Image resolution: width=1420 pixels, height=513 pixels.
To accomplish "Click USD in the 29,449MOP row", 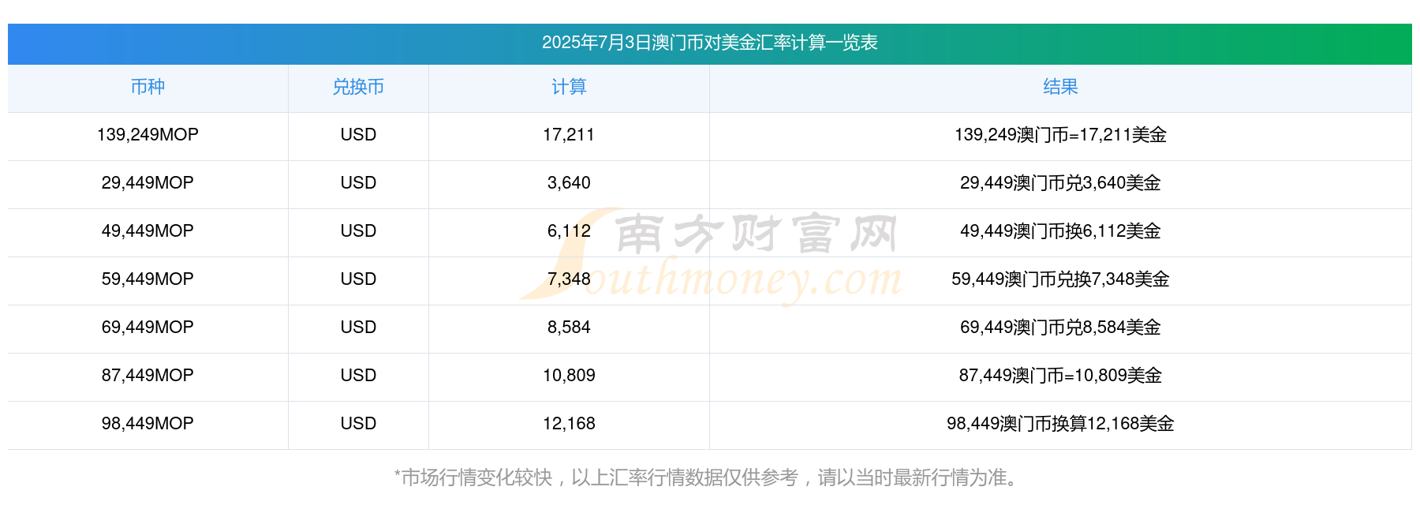I will click(x=358, y=183).
